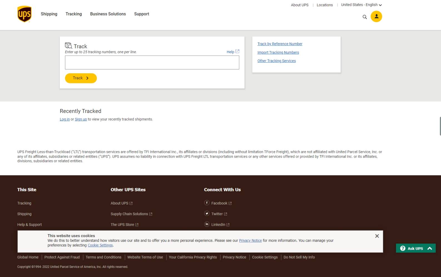Open the Tracking menu
Viewport: 441px width, 277px height.
pos(74,14)
